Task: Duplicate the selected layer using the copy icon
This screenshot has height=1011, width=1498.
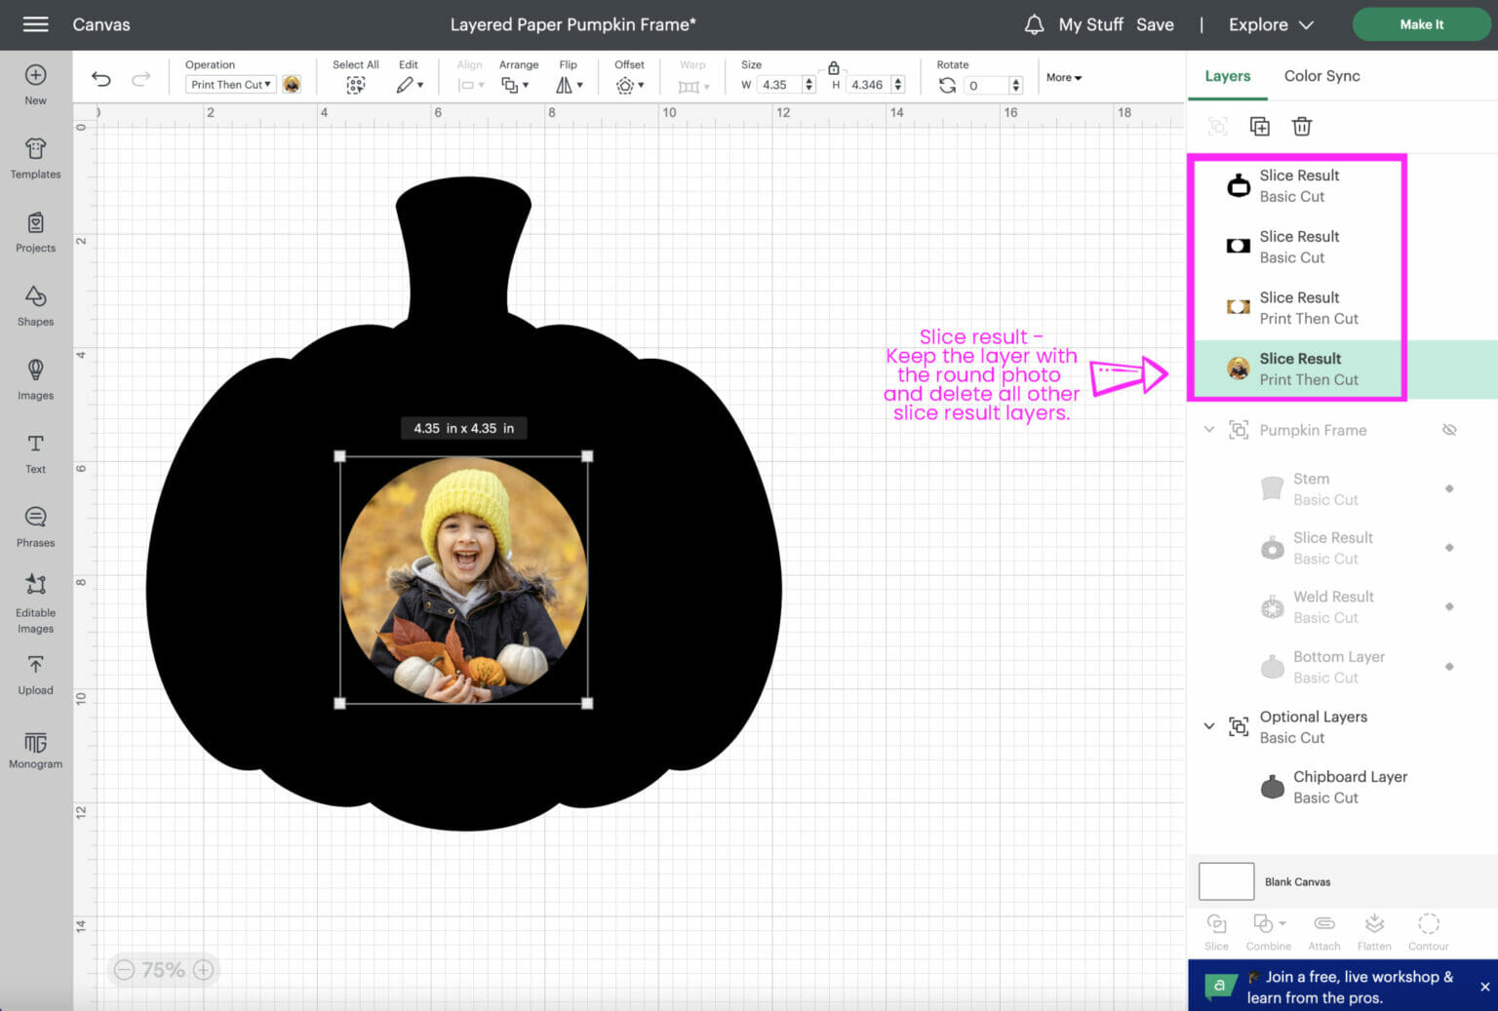Action: pyautogui.click(x=1259, y=127)
